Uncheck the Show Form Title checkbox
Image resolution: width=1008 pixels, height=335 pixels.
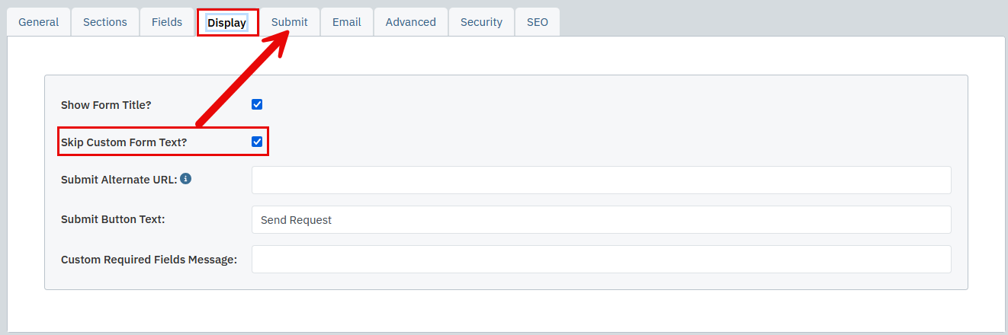point(257,104)
